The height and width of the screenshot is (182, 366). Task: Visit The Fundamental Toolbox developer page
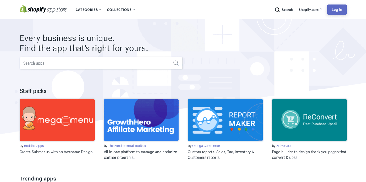[127, 146]
